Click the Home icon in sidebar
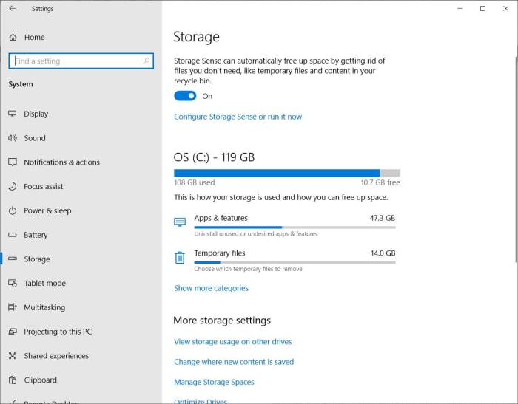 click(x=13, y=38)
